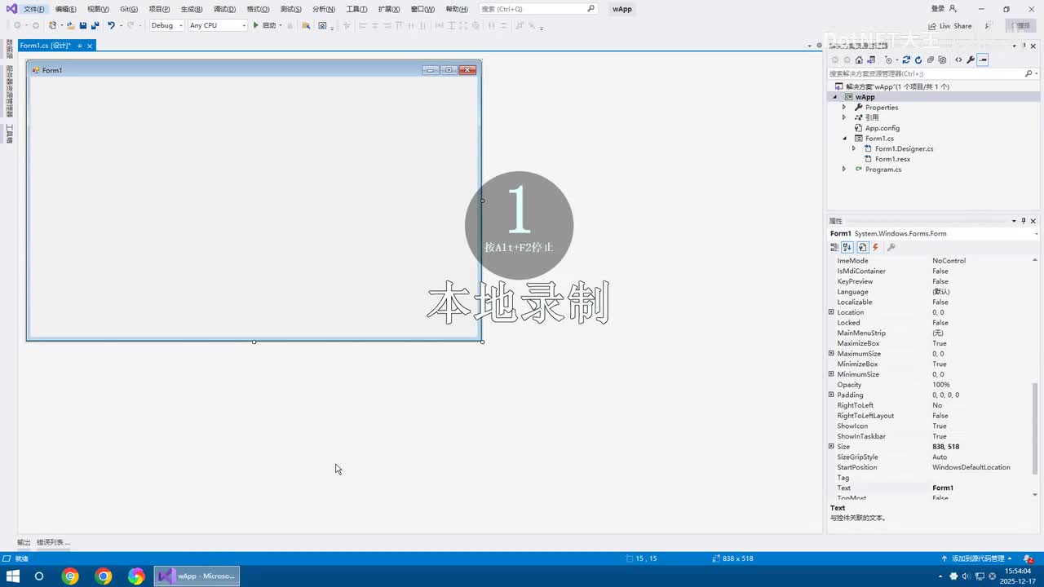
Task: Click lightning bolt Events icon
Action: point(875,247)
